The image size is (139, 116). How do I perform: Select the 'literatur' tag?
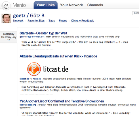click(x=87, y=79)
